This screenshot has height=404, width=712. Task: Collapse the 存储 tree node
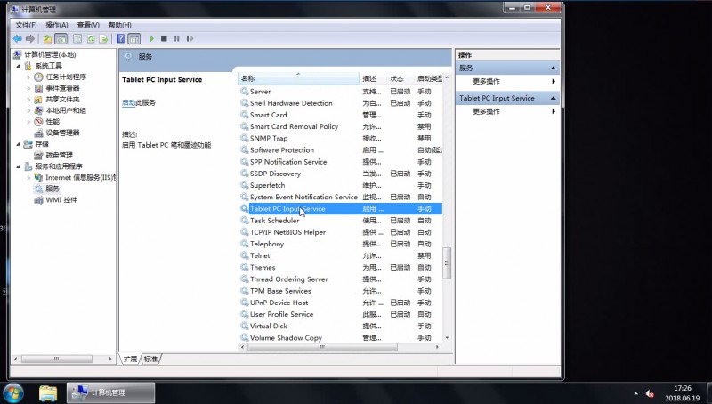pos(18,144)
